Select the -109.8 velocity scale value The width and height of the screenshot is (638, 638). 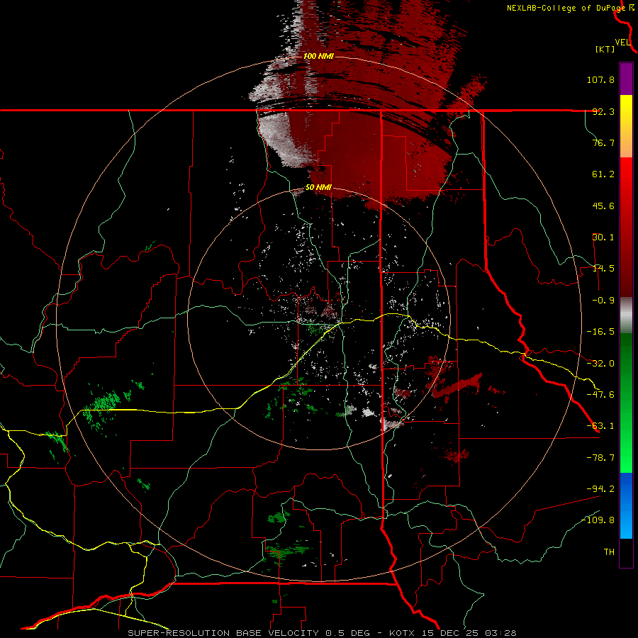(598, 520)
